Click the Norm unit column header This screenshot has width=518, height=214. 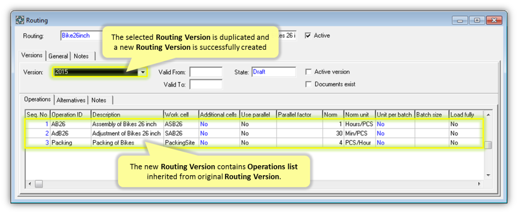359,115
